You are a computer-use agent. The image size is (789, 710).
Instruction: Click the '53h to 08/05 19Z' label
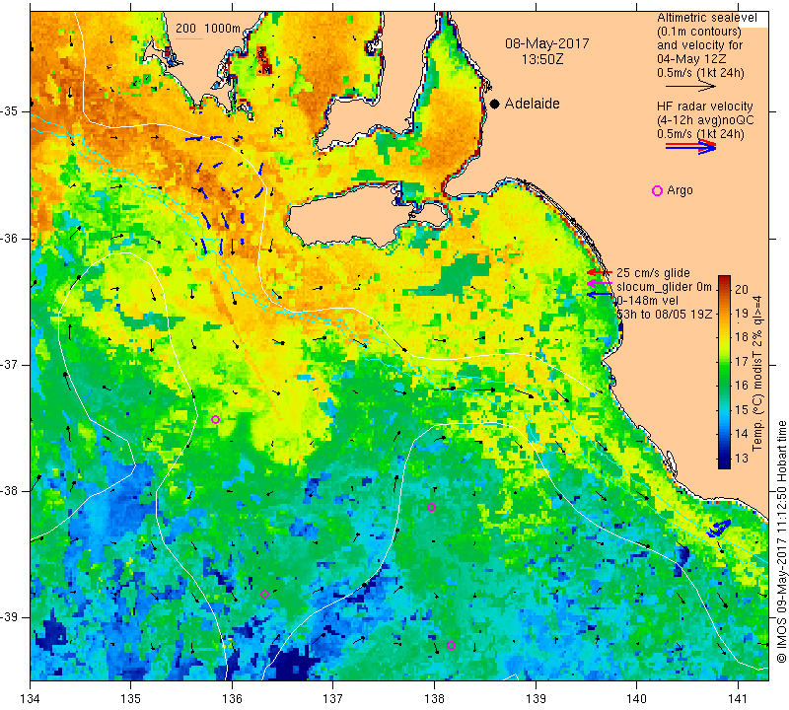point(664,314)
